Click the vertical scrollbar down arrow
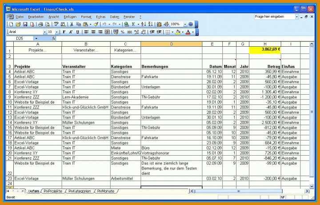 click(312, 186)
